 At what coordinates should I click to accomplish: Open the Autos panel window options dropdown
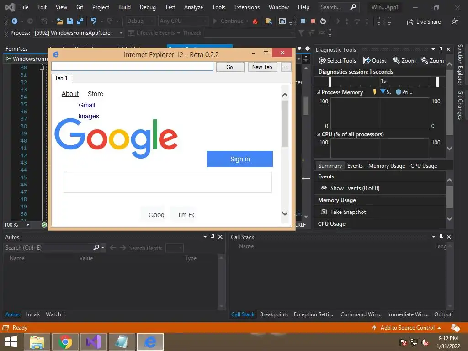coord(205,237)
